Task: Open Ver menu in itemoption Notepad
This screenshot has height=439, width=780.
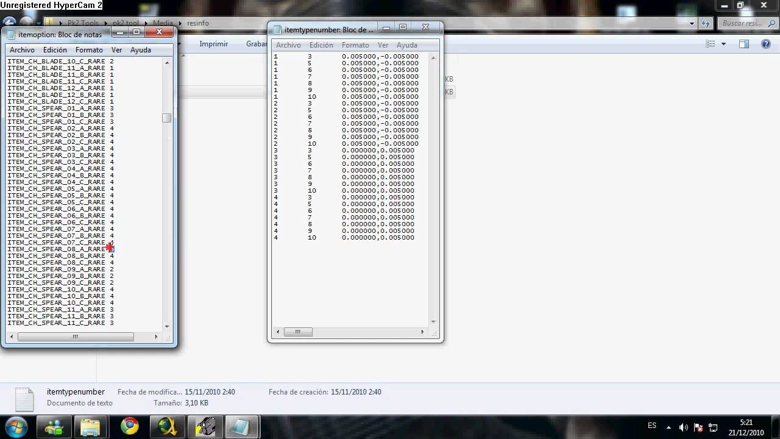Action: [116, 50]
